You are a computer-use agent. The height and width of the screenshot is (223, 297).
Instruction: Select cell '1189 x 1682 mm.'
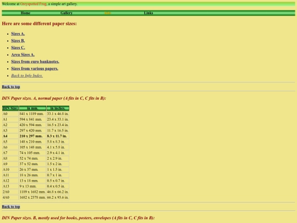point(32,192)
